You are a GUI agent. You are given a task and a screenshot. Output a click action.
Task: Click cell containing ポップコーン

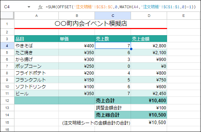36,66
